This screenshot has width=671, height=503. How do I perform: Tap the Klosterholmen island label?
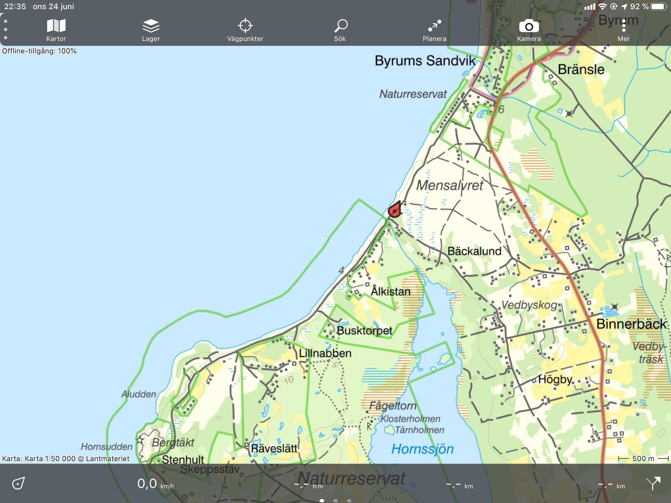tap(410, 419)
